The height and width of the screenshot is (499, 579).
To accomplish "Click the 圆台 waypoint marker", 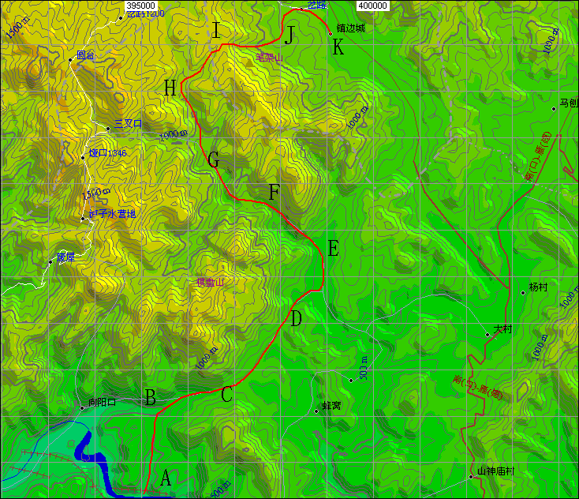I will pos(70,60).
